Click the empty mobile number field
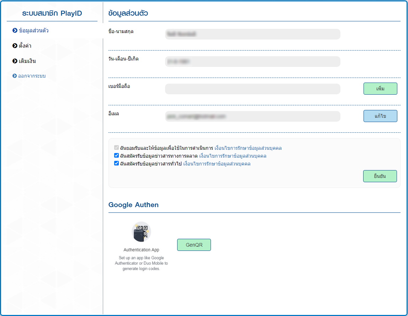The height and width of the screenshot is (316, 408). pos(253,89)
